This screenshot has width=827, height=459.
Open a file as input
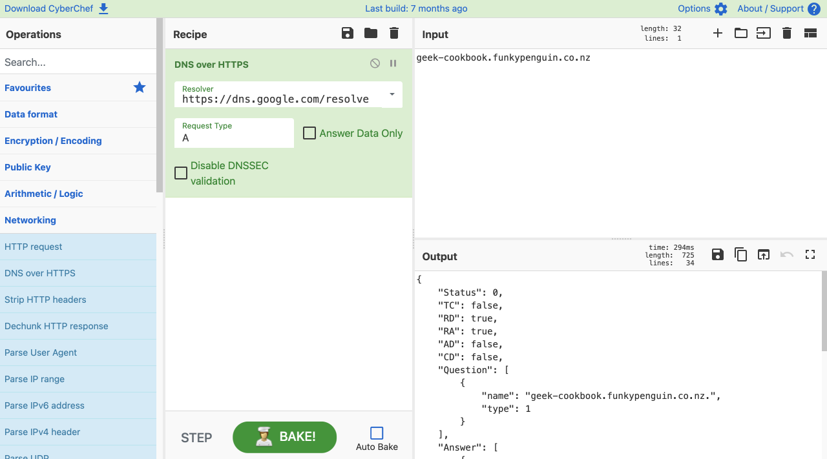click(740, 33)
